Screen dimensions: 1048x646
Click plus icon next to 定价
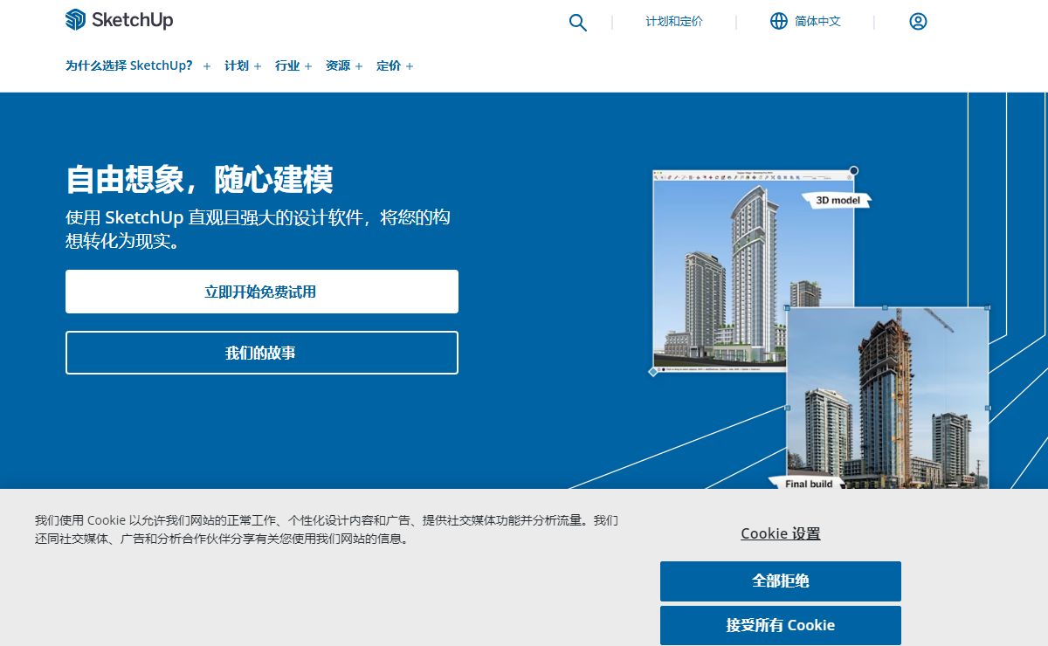[x=410, y=66]
